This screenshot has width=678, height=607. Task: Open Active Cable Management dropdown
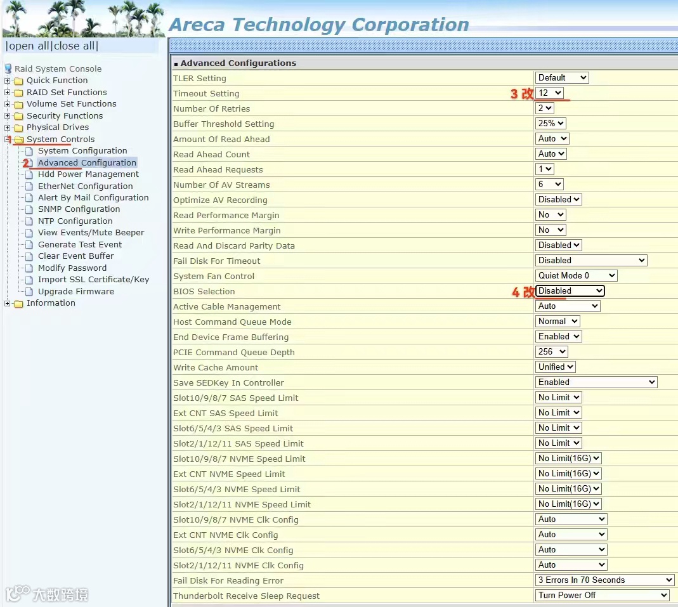(x=567, y=306)
